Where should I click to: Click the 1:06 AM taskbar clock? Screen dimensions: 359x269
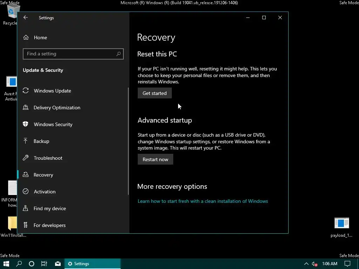330,264
